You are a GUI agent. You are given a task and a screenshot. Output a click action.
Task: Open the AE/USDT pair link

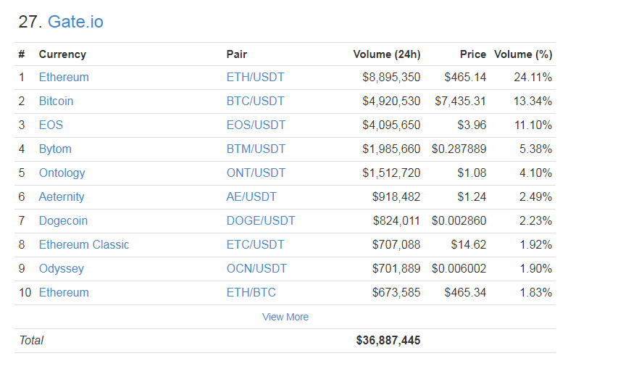(x=251, y=196)
